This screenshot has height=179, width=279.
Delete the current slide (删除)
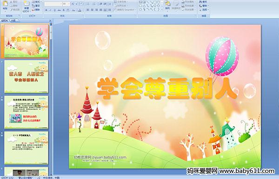point(36,10)
